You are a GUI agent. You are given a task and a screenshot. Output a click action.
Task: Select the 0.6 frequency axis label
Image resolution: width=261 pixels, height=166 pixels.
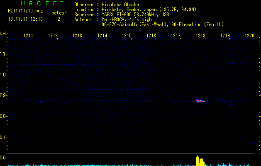click(x=3, y=158)
